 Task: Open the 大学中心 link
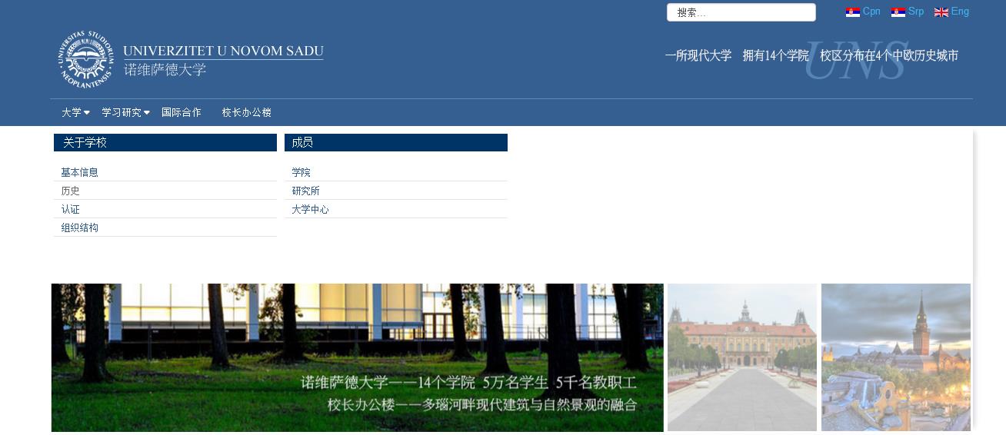click(310, 209)
